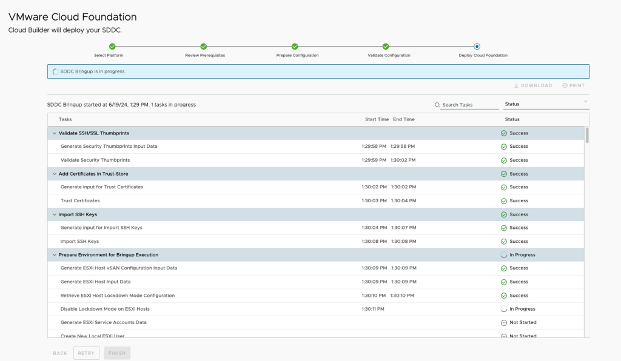Click in-progress spinner for Prepare Environment for Bringup Execution
Screen dimensions: 621x361
[x=504, y=255]
